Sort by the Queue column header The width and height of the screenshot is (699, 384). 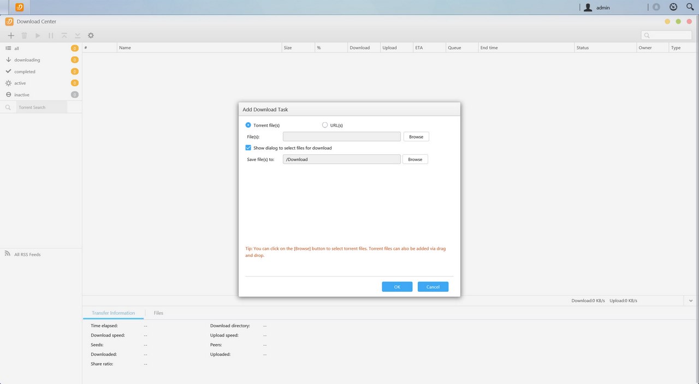(463, 47)
